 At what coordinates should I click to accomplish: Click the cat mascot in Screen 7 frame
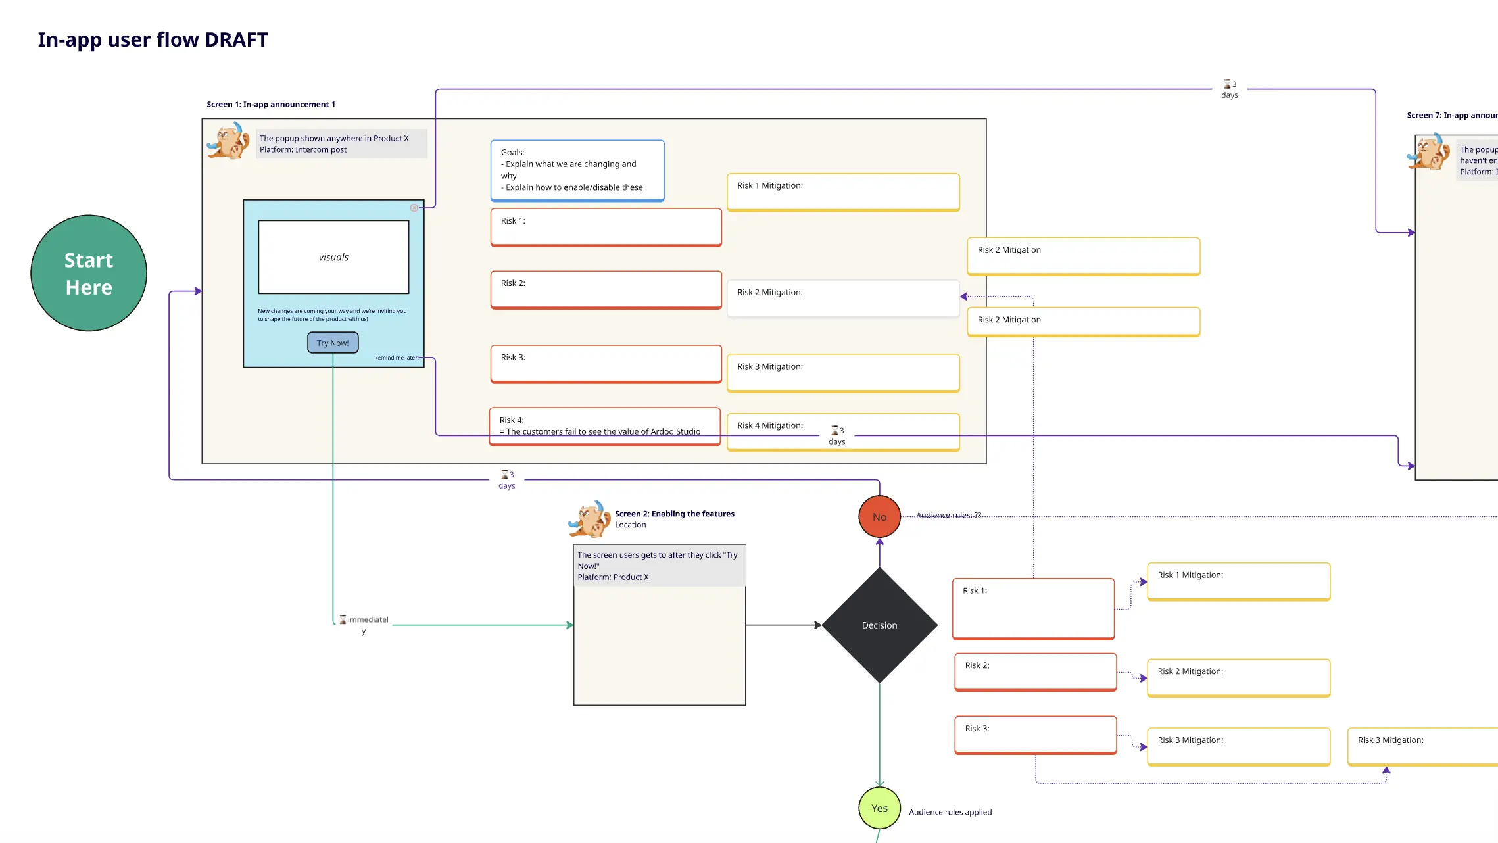pyautogui.click(x=1428, y=152)
